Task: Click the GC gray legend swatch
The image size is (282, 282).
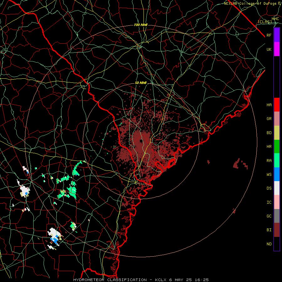Action: 277,216
